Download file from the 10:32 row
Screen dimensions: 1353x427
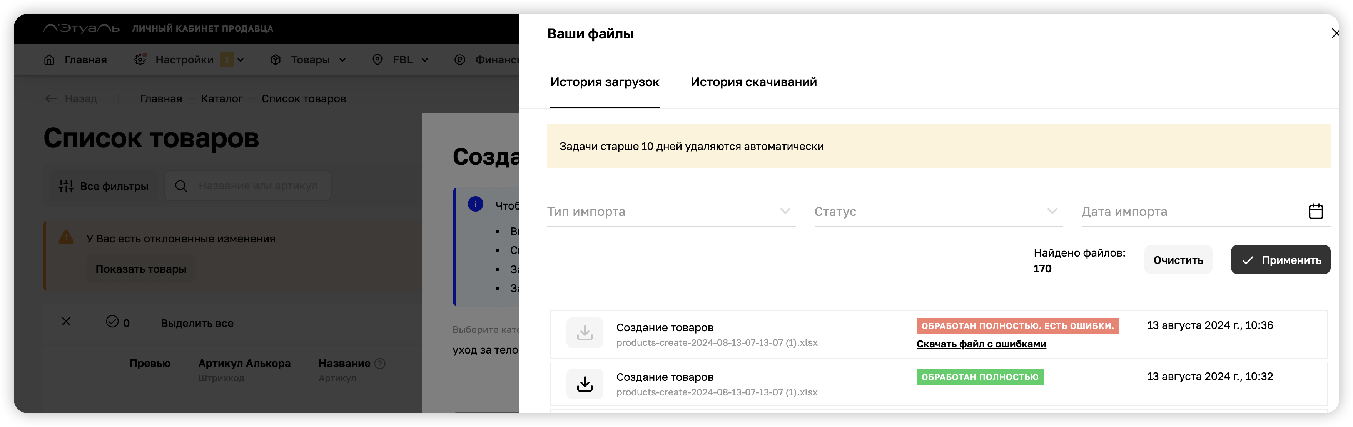coord(585,384)
